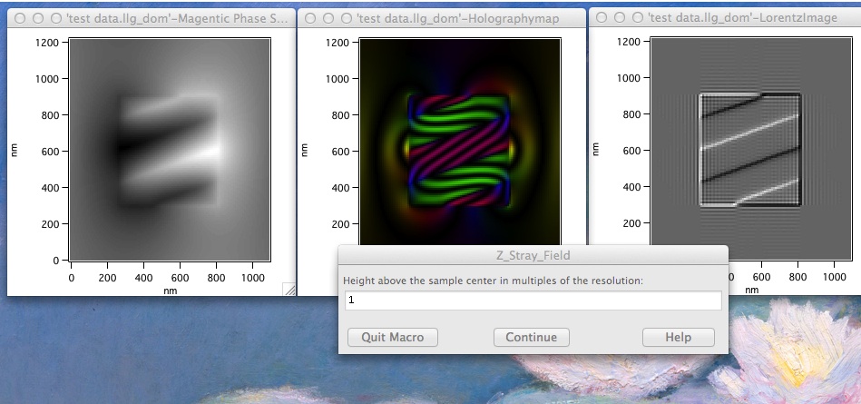Image resolution: width=861 pixels, height=404 pixels.
Task: Open Help for the Z_Stray_Field dialog
Action: coord(678,337)
